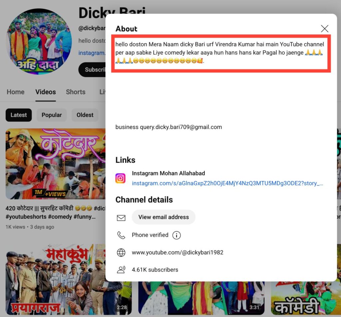Click the Instagram logo icon under Links
Image resolution: width=341 pixels, height=317 pixels.
coord(121,178)
